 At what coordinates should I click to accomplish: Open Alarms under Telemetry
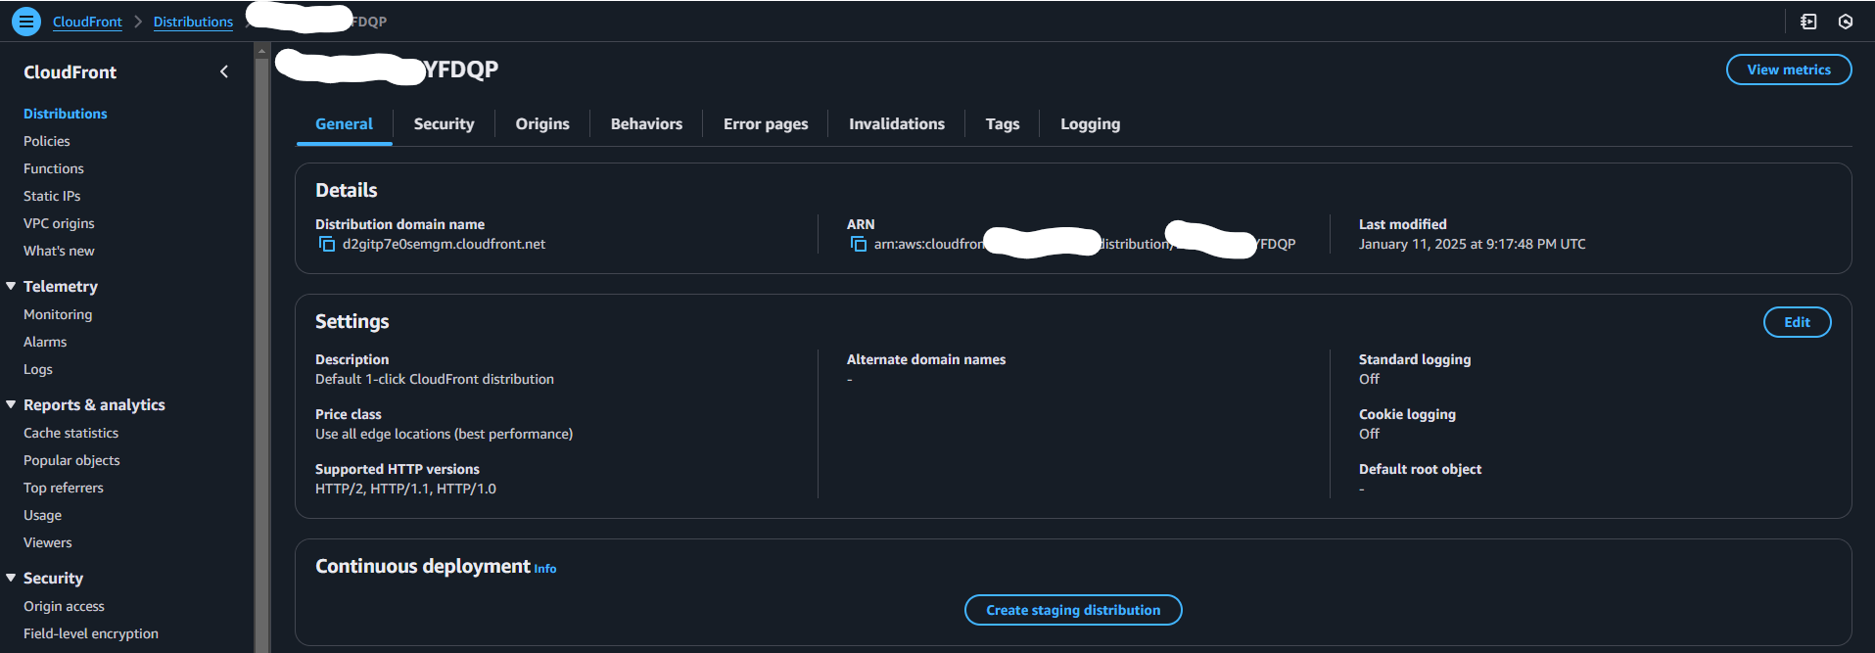tap(45, 342)
